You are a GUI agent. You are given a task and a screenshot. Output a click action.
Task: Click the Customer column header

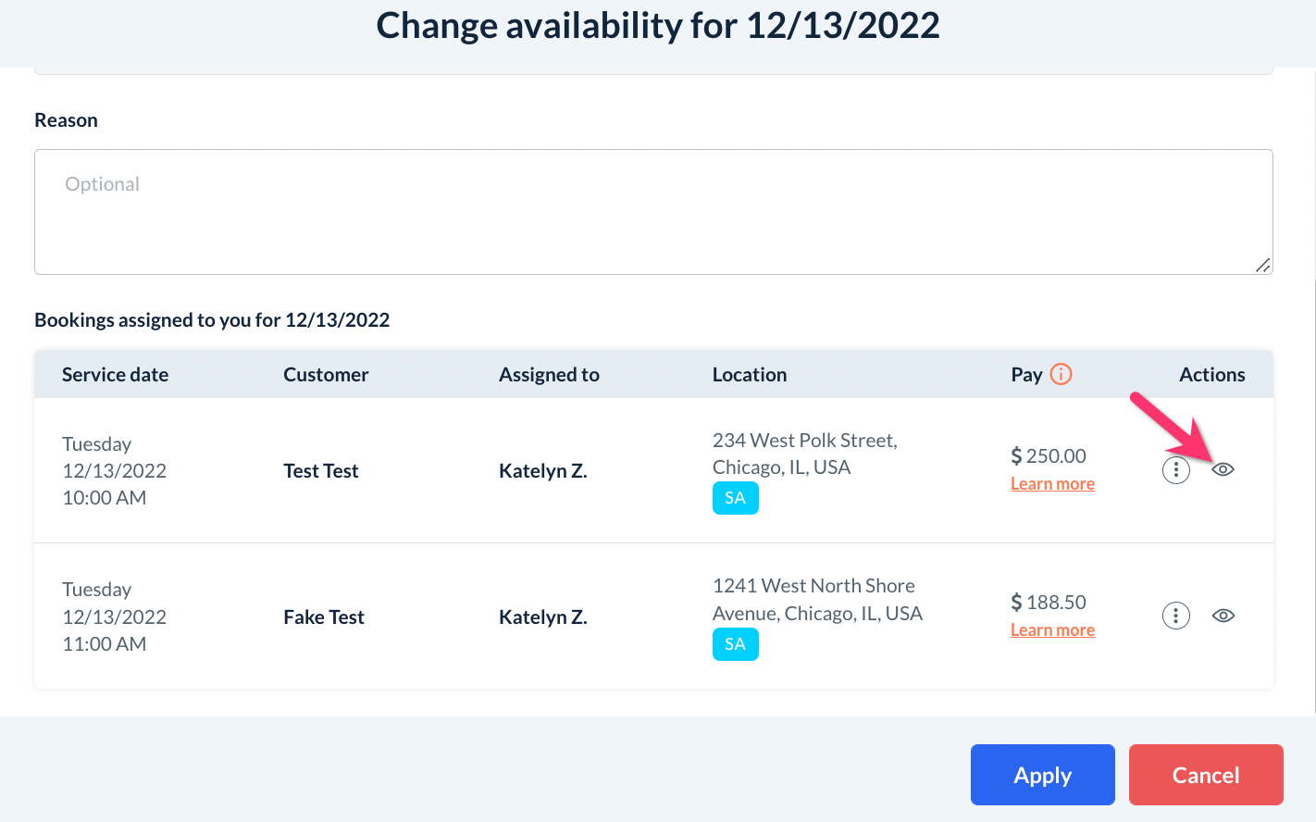click(x=326, y=375)
